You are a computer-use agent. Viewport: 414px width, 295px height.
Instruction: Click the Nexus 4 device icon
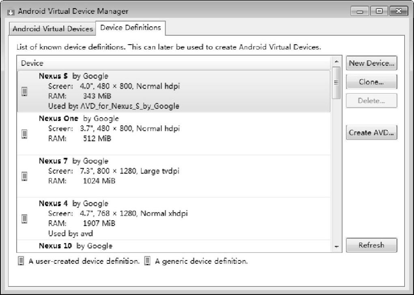(24, 218)
